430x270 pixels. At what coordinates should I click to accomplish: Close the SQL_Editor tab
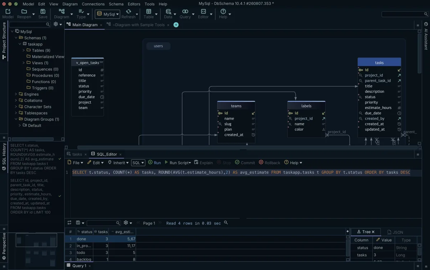pyautogui.click(x=121, y=154)
